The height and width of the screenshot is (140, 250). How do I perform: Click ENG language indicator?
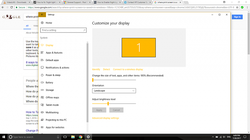[x=229, y=137]
